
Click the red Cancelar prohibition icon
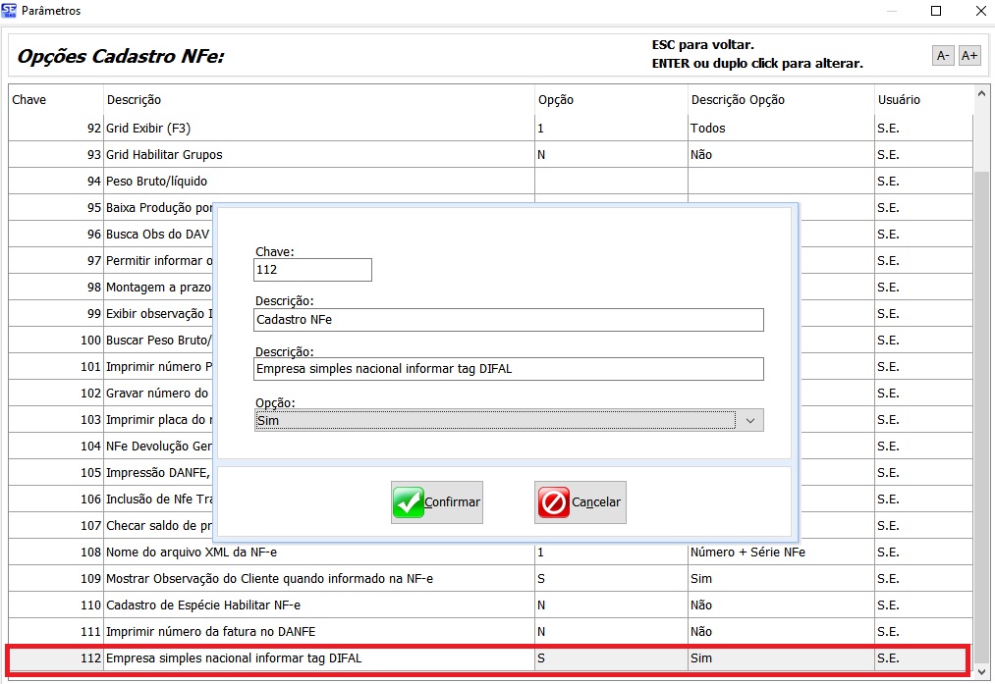point(553,502)
